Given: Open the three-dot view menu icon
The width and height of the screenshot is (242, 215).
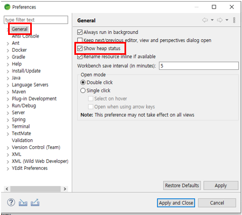Looking at the screenshot, I should 234,20.
